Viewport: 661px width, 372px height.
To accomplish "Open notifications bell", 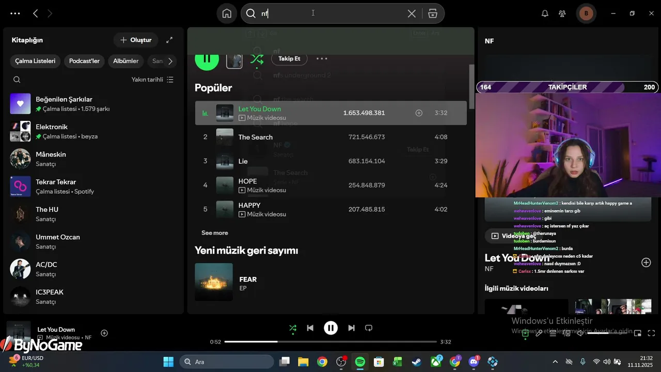I will (545, 13).
